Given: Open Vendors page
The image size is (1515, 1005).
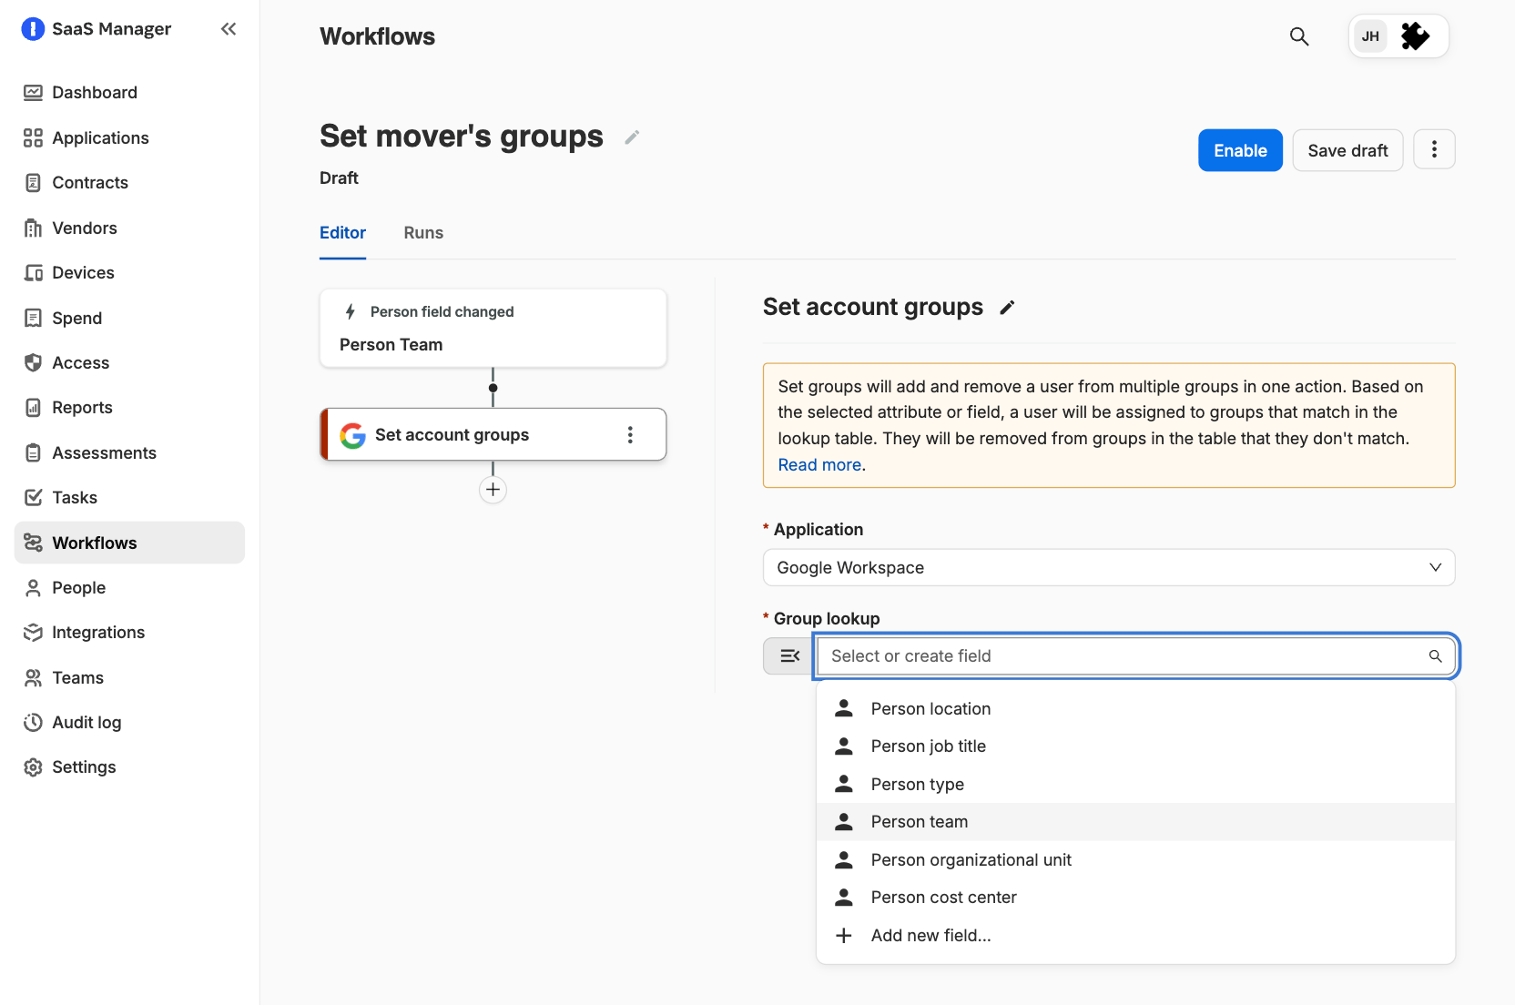Looking at the screenshot, I should 129,228.
